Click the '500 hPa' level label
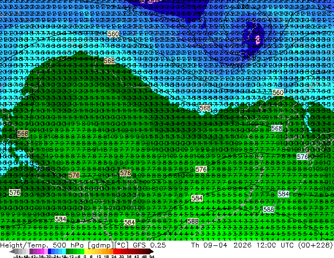The width and height of the screenshot is (334, 258). point(68,245)
